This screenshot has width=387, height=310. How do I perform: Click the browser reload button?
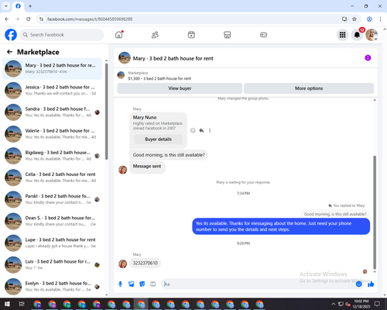point(29,19)
